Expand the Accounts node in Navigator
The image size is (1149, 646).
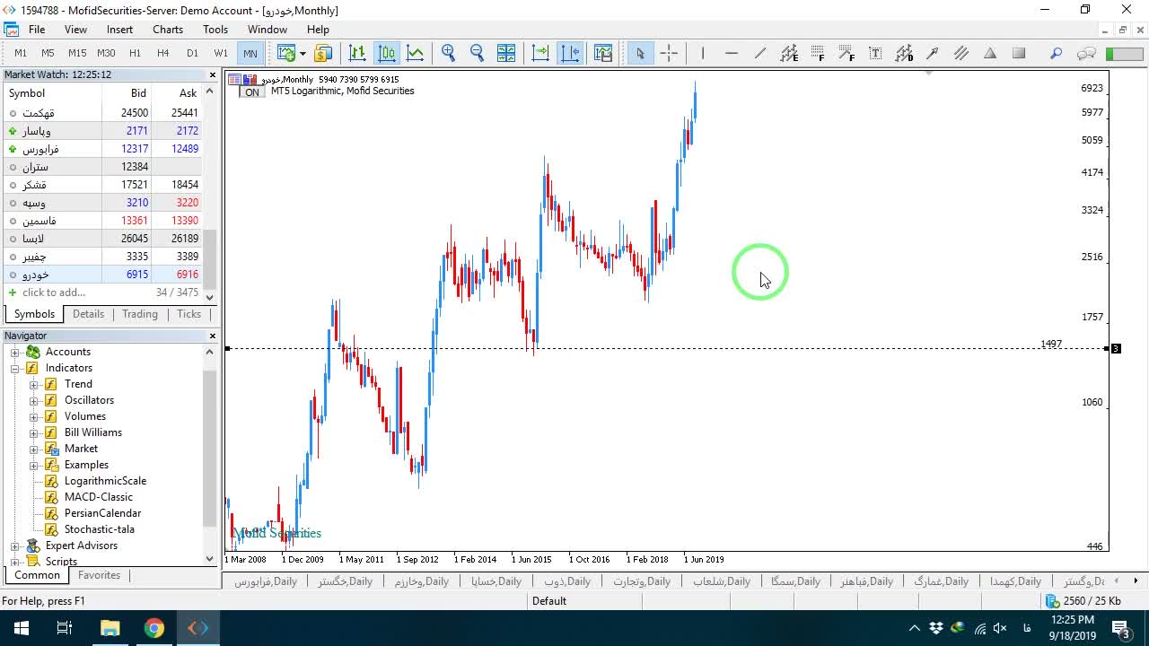tap(15, 352)
